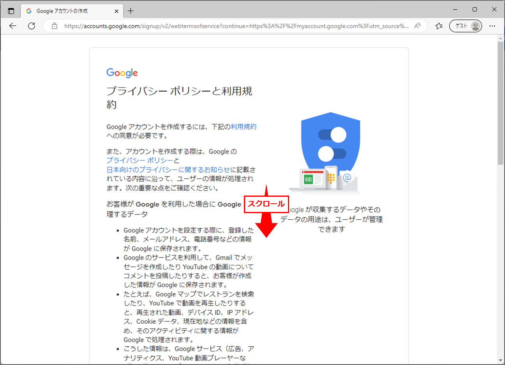
Task: Click text が収集するデータやその
Action: tap(343, 210)
